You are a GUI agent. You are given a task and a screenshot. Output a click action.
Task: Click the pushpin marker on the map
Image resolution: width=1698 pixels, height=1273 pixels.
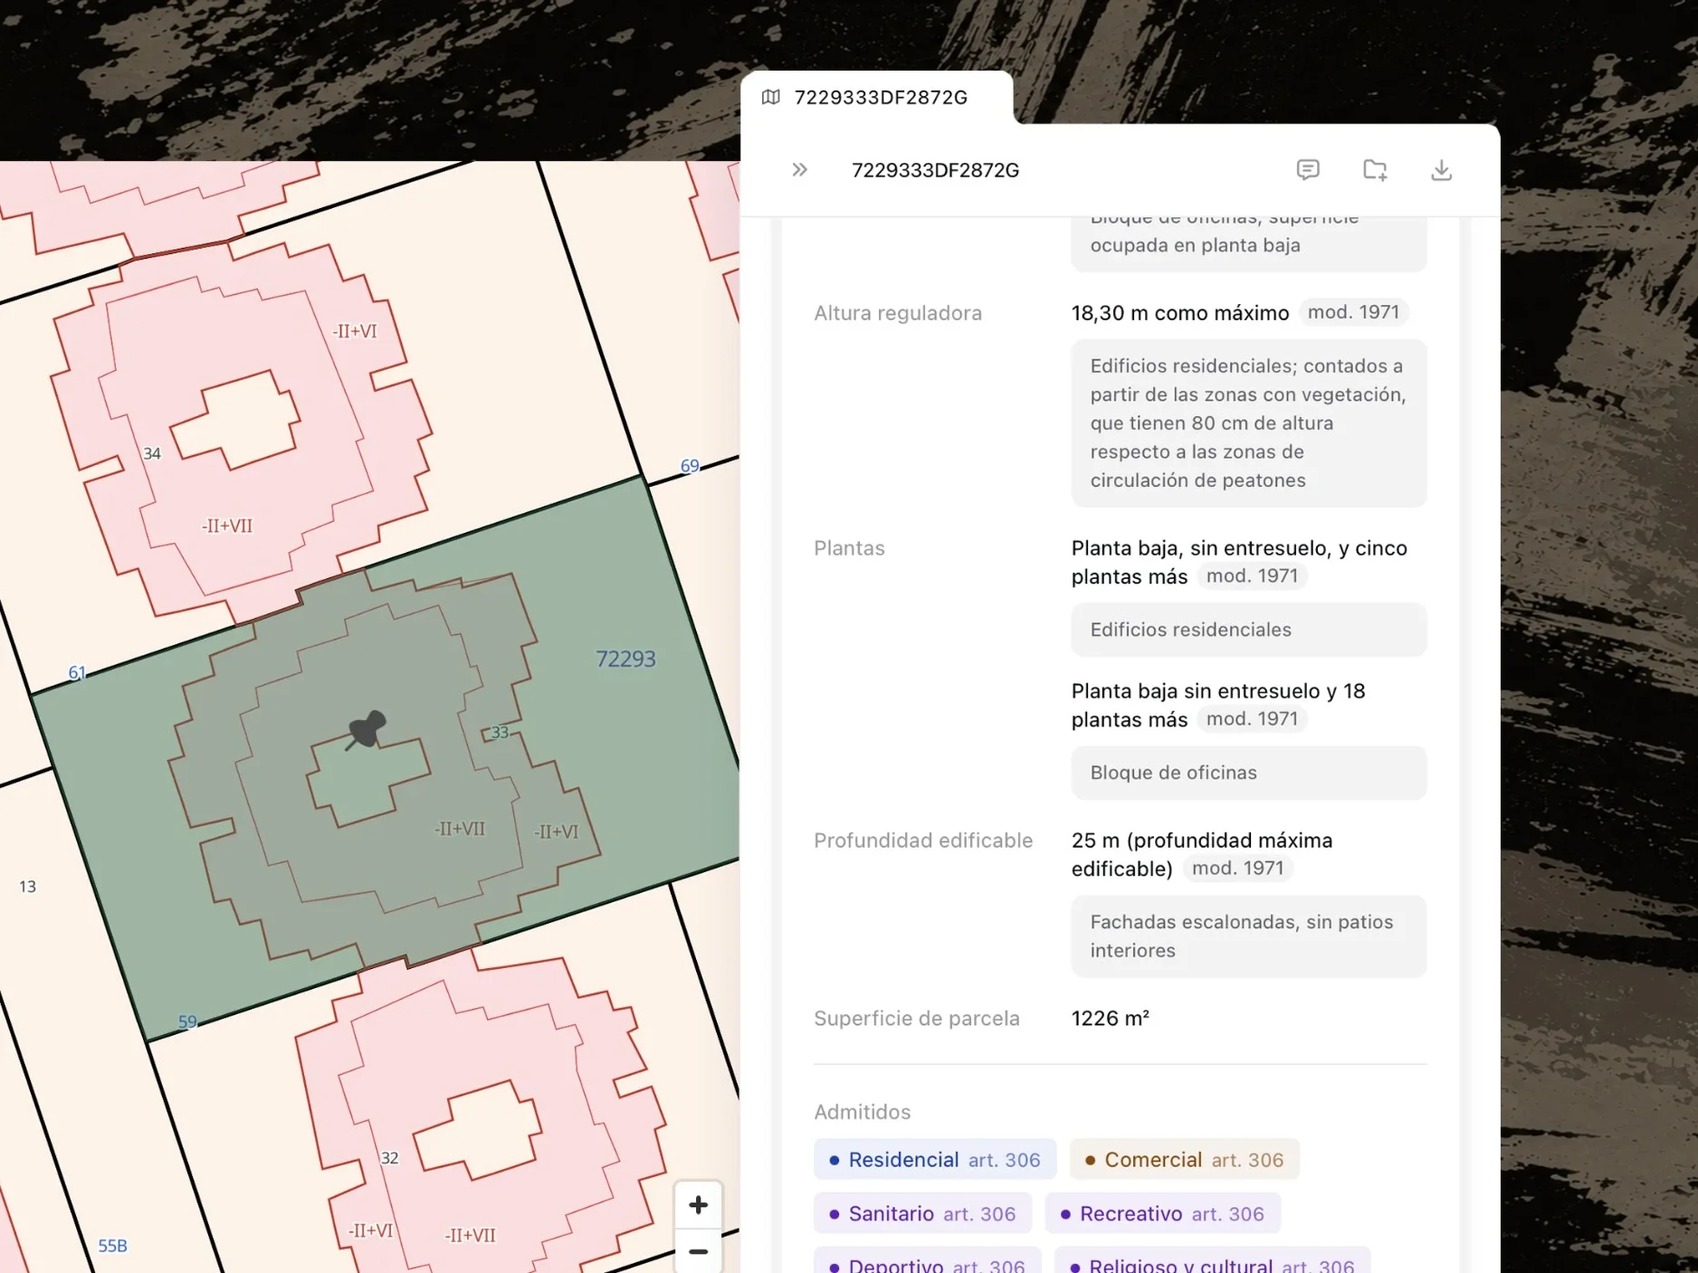(x=367, y=729)
